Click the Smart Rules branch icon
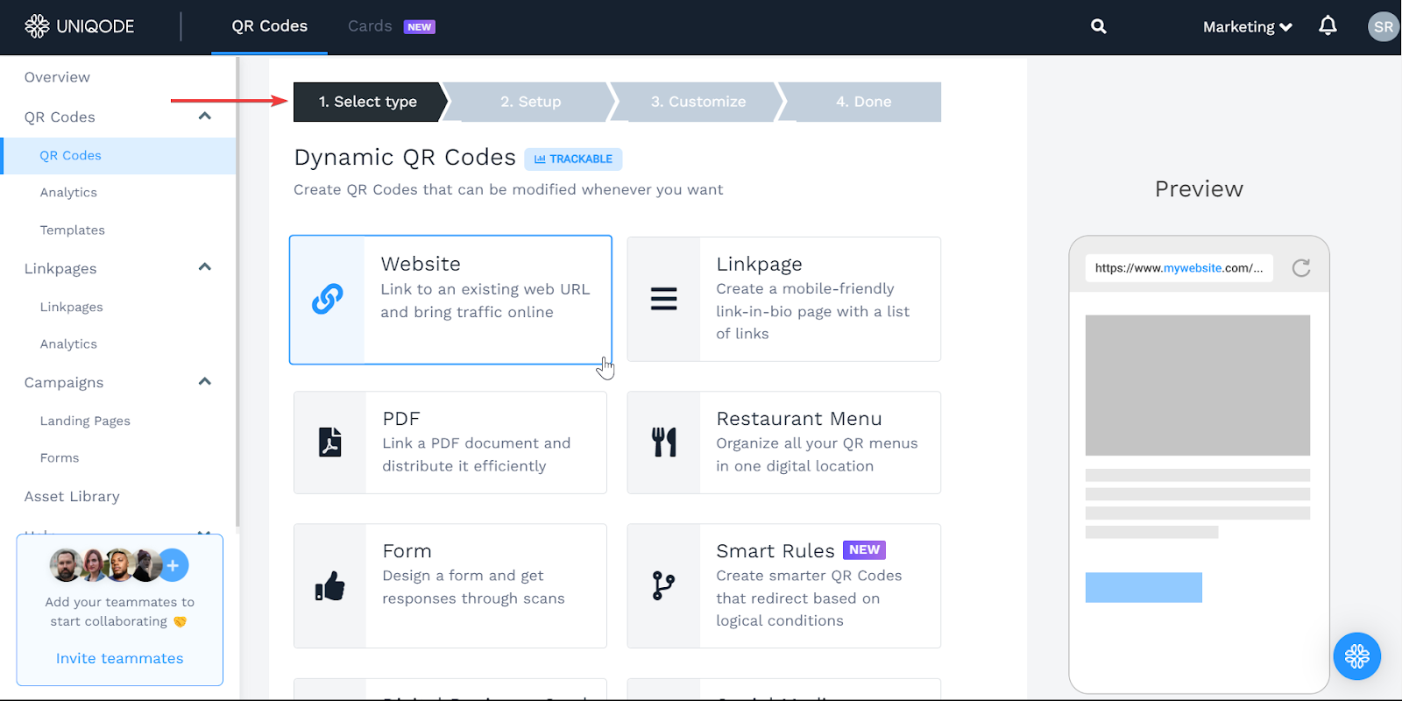Screen dimensions: 1402x701 click(x=663, y=585)
